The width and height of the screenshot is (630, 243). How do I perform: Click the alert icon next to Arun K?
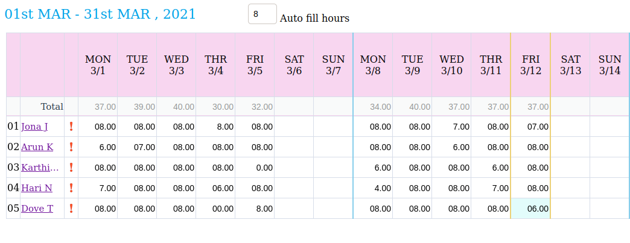[x=71, y=147]
